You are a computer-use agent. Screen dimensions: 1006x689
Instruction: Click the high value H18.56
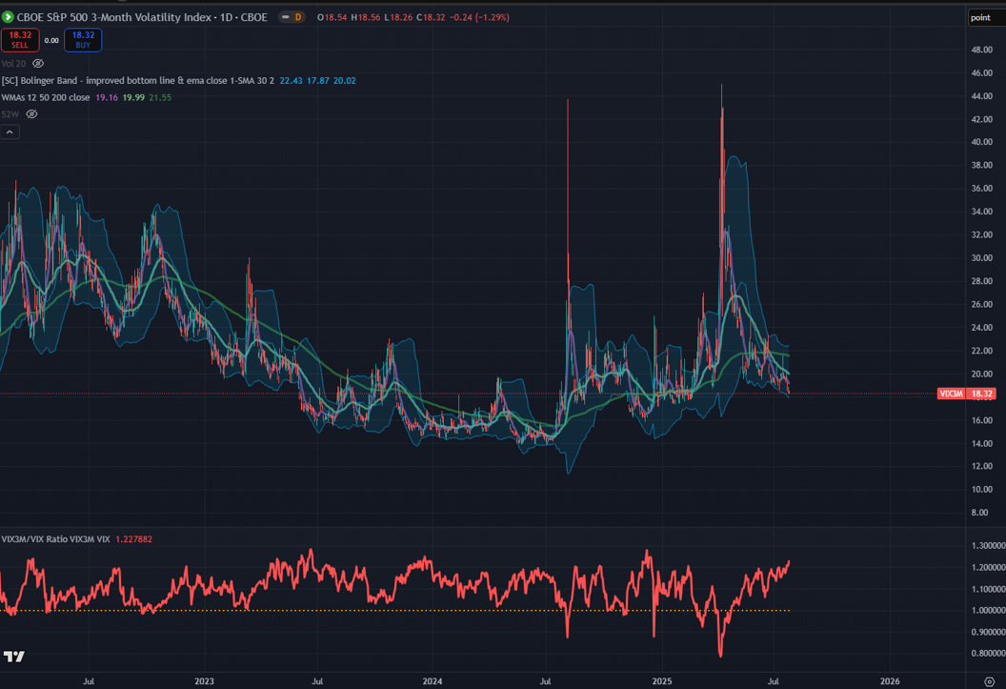click(x=366, y=17)
